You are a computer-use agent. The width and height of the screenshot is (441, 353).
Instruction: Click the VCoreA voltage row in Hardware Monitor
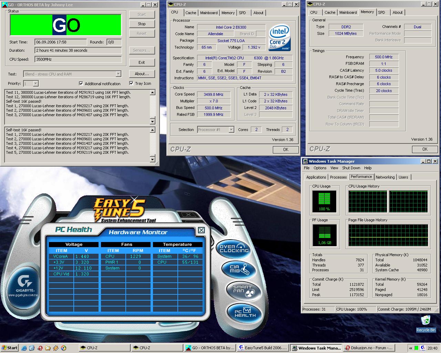[74, 256]
